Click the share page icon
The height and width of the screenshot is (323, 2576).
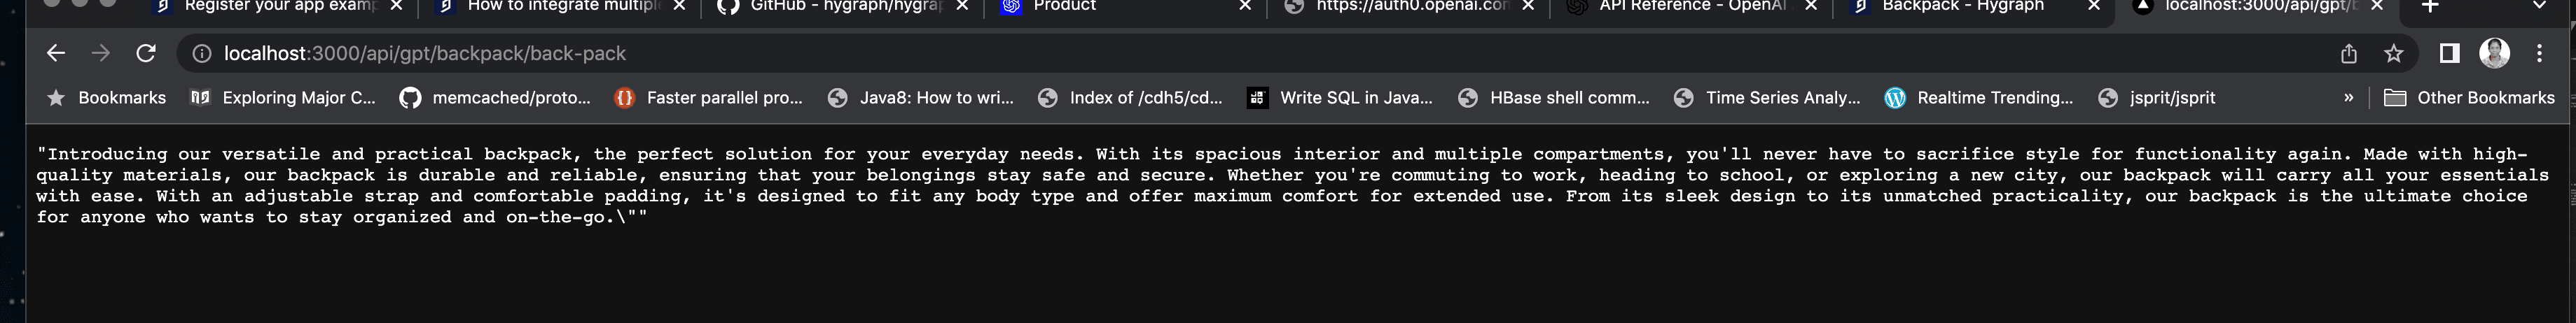pos(2349,54)
